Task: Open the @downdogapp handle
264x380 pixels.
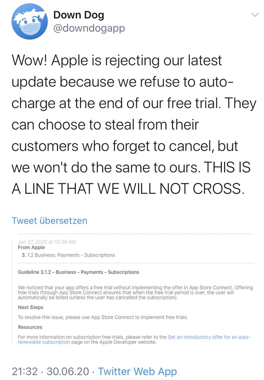Action: (x=89, y=28)
